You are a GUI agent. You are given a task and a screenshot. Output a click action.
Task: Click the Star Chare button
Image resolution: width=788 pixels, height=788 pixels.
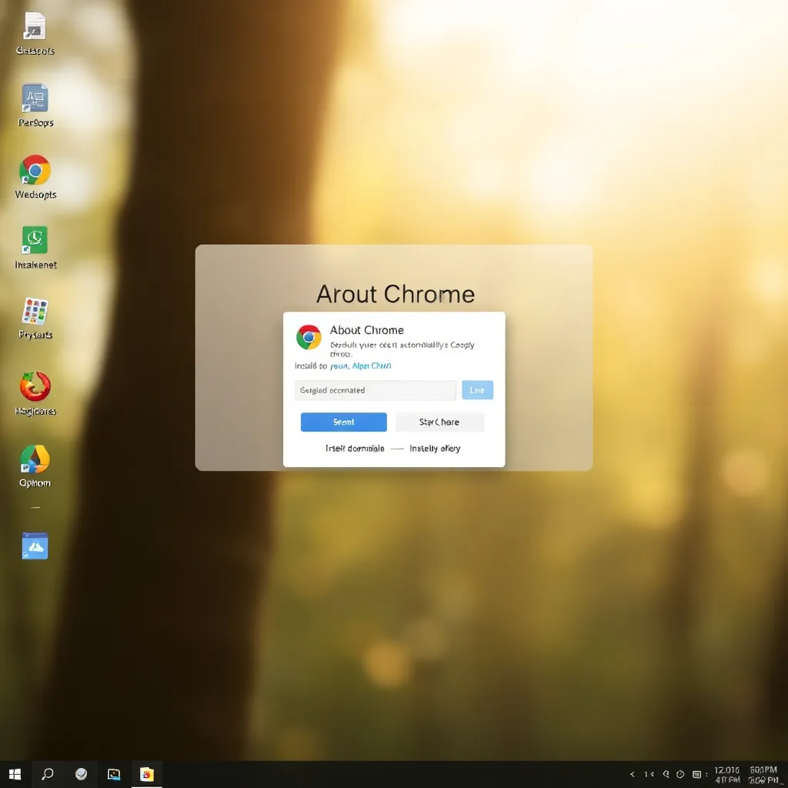[x=439, y=422]
